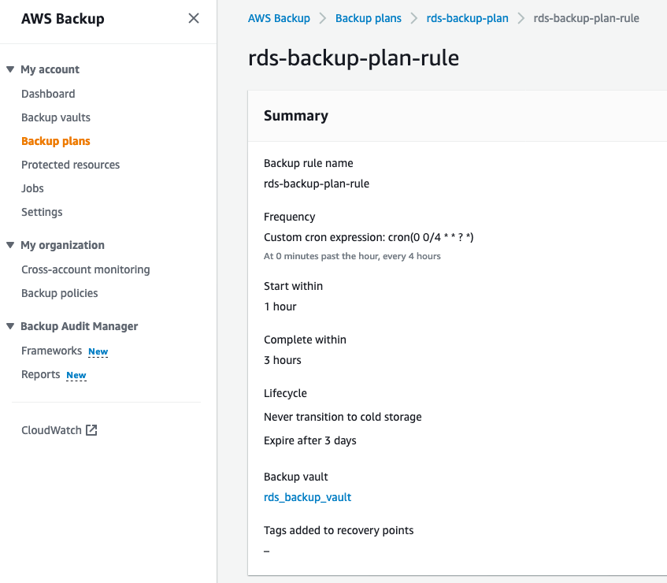Go to Backup policies

60,293
